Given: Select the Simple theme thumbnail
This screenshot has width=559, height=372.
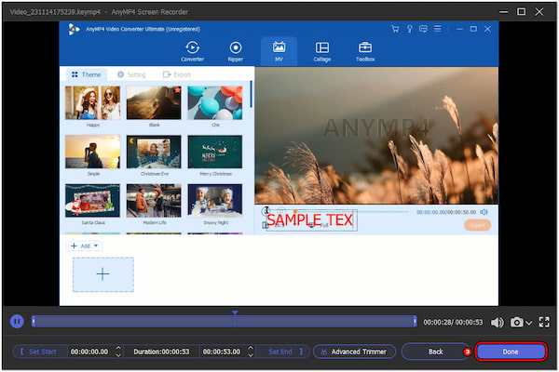Looking at the screenshot, I should [92, 152].
